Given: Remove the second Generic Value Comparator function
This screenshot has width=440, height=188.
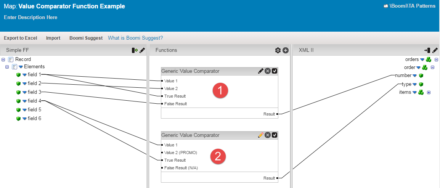Looking at the screenshot, I should (x=268, y=135).
